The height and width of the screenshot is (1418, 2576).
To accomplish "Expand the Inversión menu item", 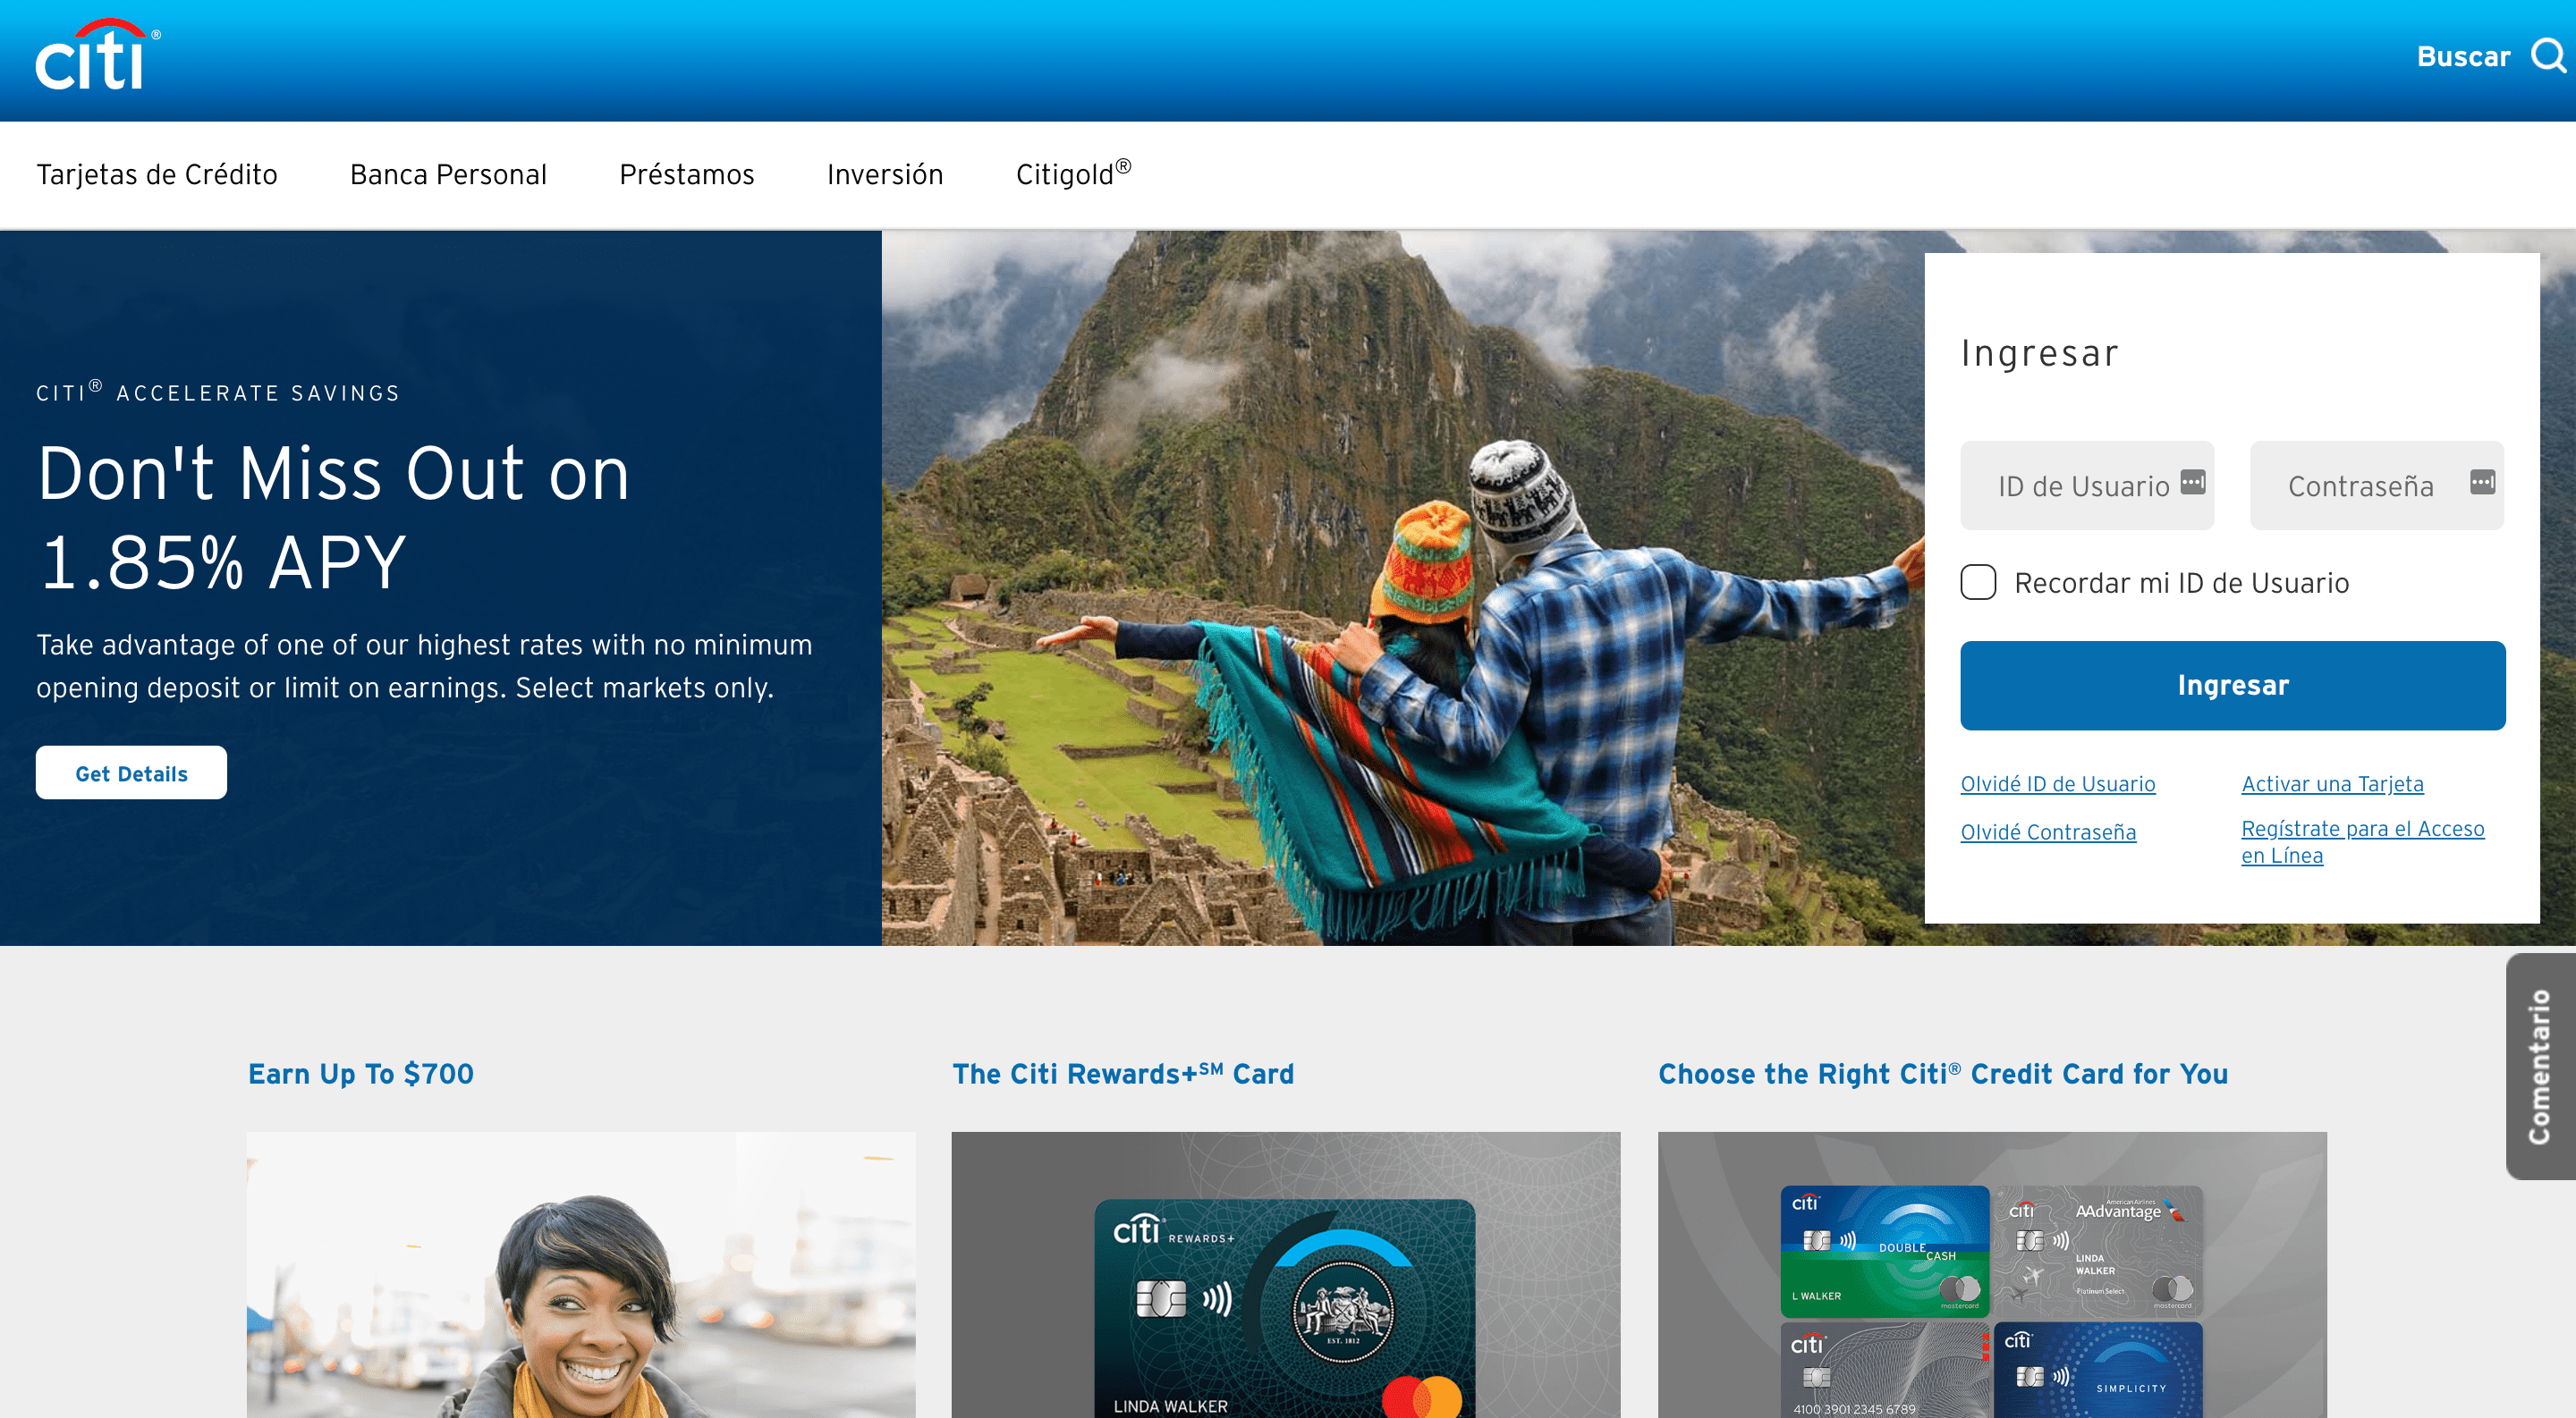I will point(884,173).
